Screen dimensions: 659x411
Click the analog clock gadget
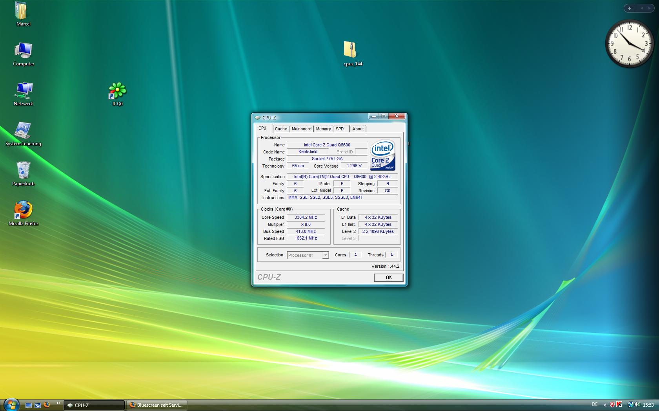click(629, 43)
